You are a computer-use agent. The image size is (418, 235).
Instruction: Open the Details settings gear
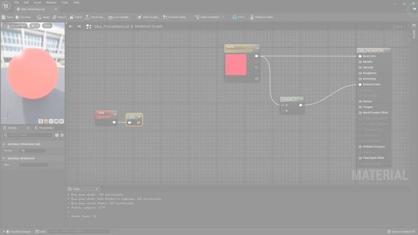(x=62, y=135)
